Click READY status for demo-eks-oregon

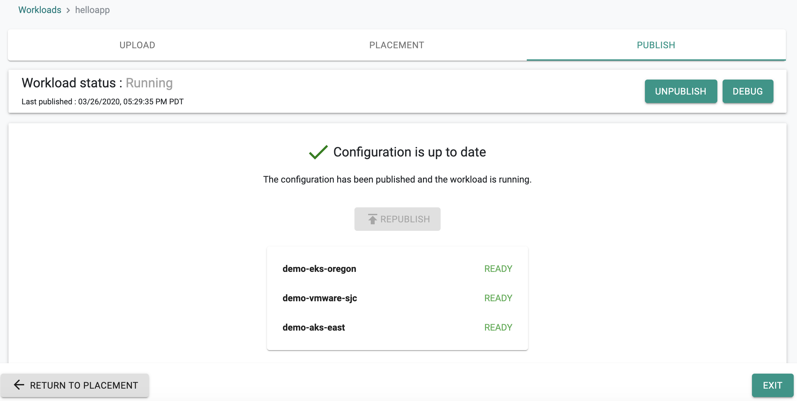498,269
